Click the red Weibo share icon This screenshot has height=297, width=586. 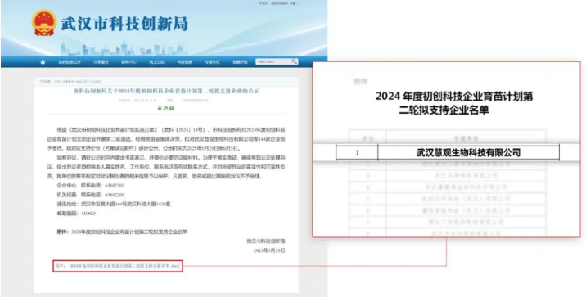(x=160, y=109)
